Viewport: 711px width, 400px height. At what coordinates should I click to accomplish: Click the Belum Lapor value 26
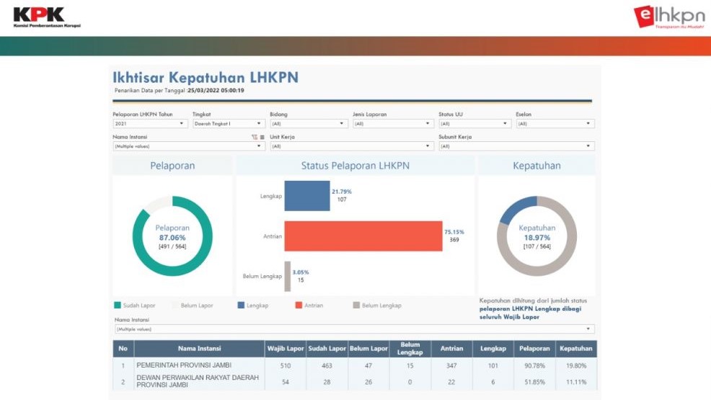[x=368, y=382]
